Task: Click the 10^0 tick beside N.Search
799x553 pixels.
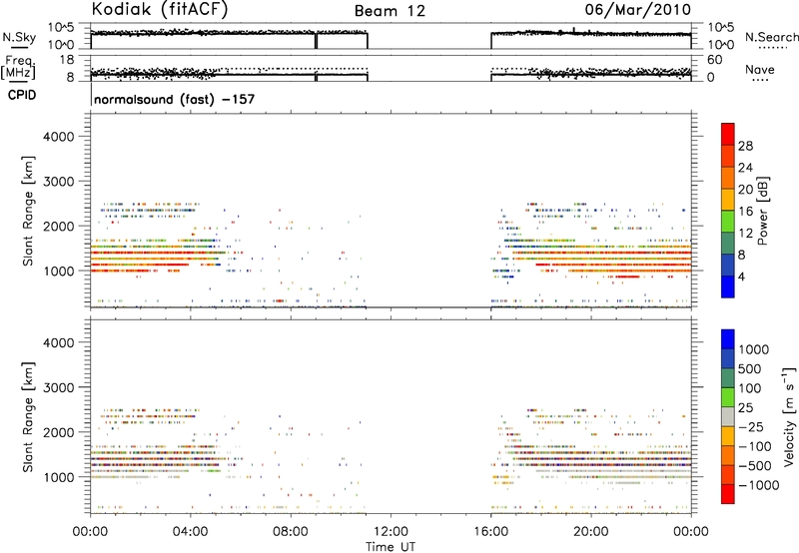Action: tap(721, 45)
